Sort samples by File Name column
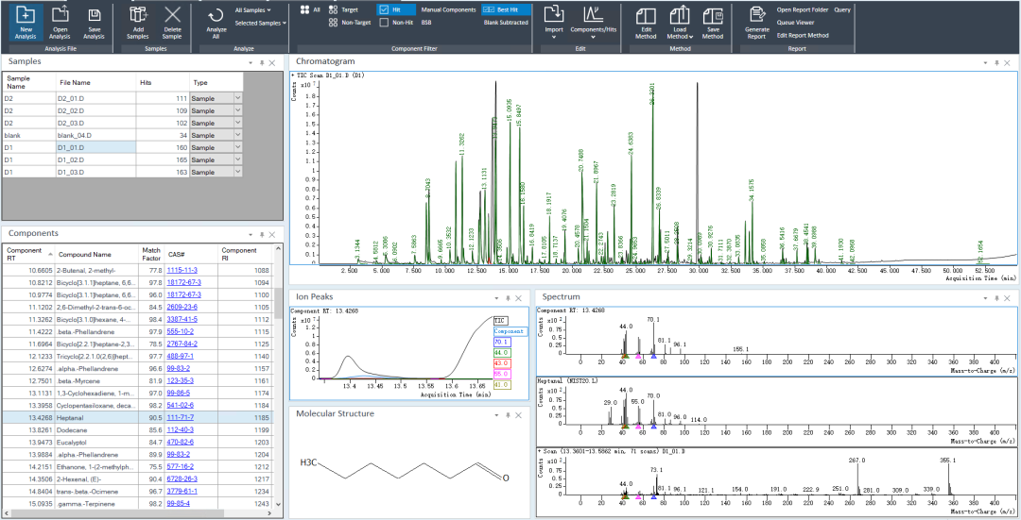 [x=95, y=82]
